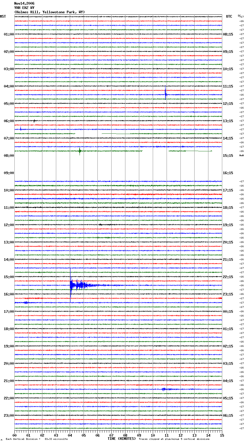Select the 07:00 MST time label

(9, 138)
